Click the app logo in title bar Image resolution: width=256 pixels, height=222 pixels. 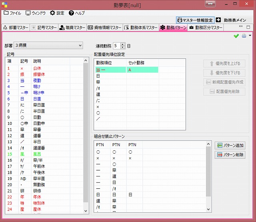point(4,5)
